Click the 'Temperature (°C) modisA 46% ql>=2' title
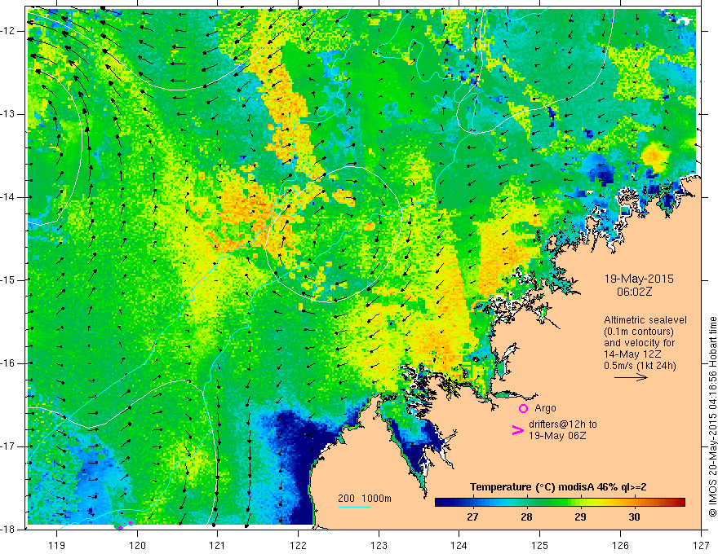 [558, 487]
